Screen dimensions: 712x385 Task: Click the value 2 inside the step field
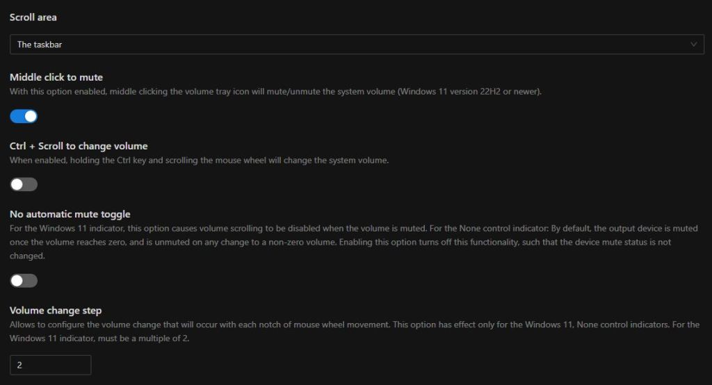pos(19,365)
